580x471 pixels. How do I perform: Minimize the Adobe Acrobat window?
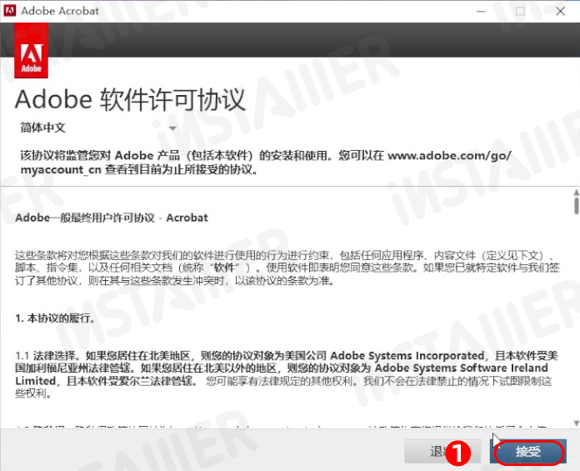(x=481, y=11)
